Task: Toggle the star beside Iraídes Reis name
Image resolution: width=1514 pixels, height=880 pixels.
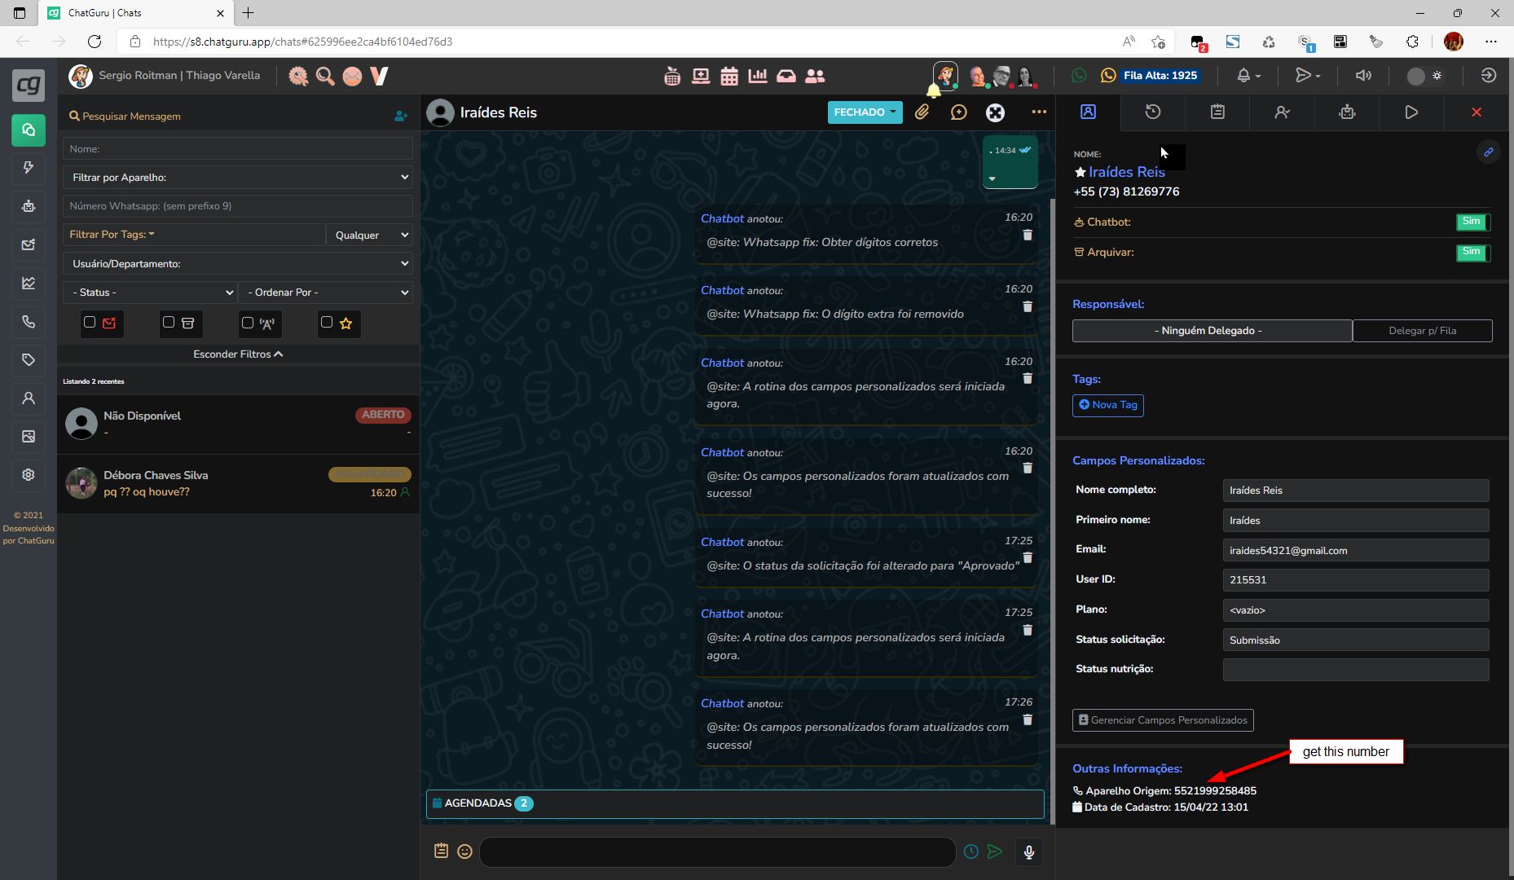Action: click(x=1080, y=172)
